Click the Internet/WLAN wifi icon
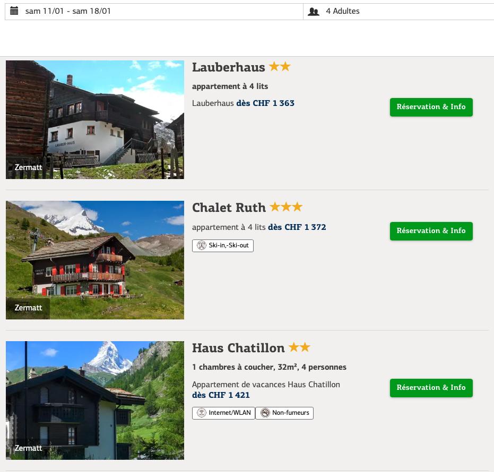Viewport: 494px width, 472px height. (x=202, y=413)
